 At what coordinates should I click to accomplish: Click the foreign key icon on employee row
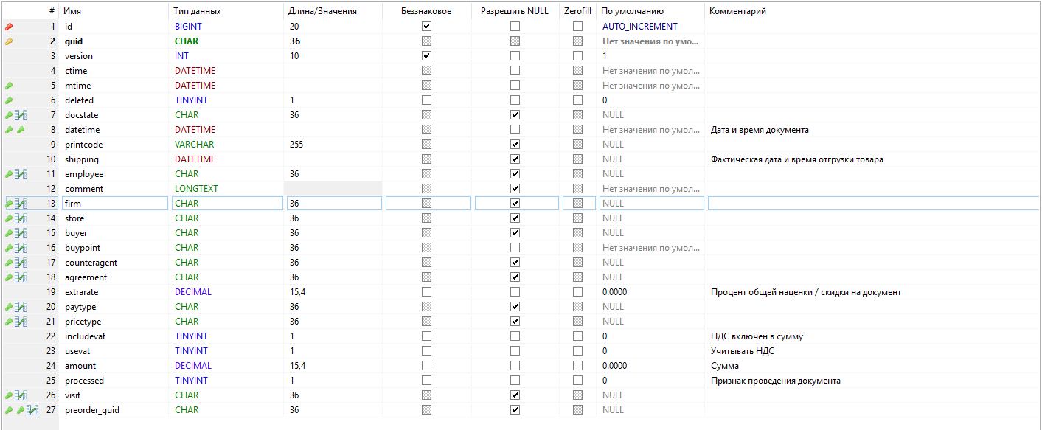pyautogui.click(x=21, y=174)
